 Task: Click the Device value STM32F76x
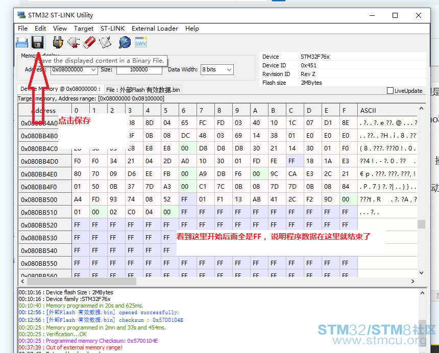point(315,57)
